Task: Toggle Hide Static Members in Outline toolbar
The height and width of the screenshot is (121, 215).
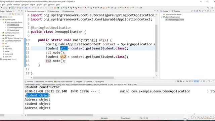Action: coord(203,11)
